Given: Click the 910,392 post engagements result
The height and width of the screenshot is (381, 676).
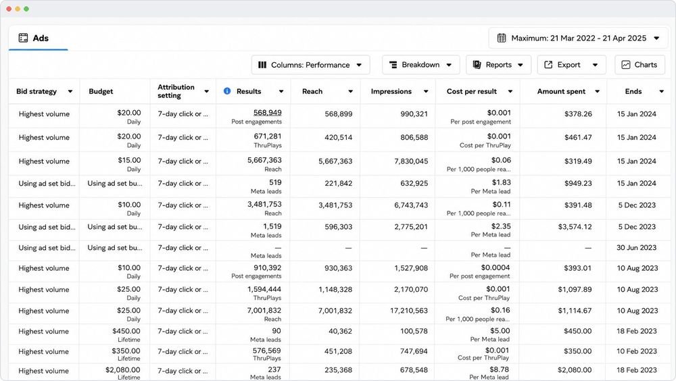Looking at the screenshot, I should (256, 272).
